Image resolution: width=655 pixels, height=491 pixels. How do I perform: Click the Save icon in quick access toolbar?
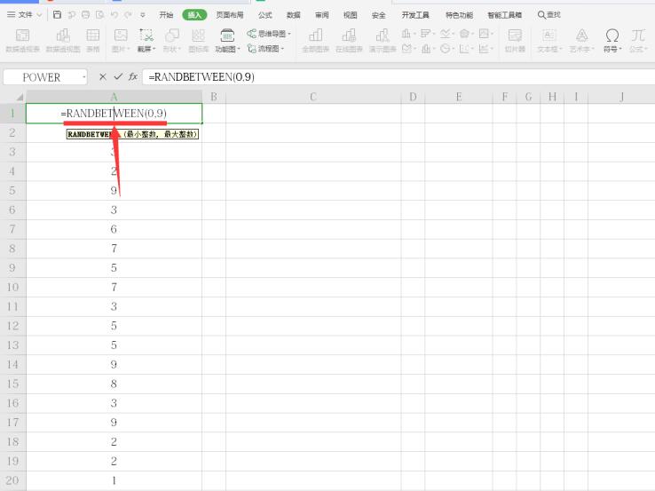(57, 15)
